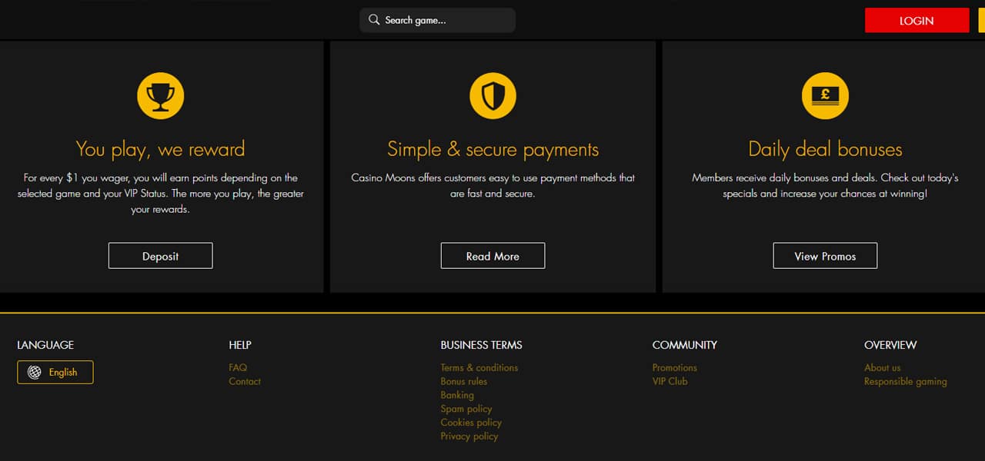This screenshot has height=461, width=985.
Task: Open the Responsible gaming link
Action: 906,381
